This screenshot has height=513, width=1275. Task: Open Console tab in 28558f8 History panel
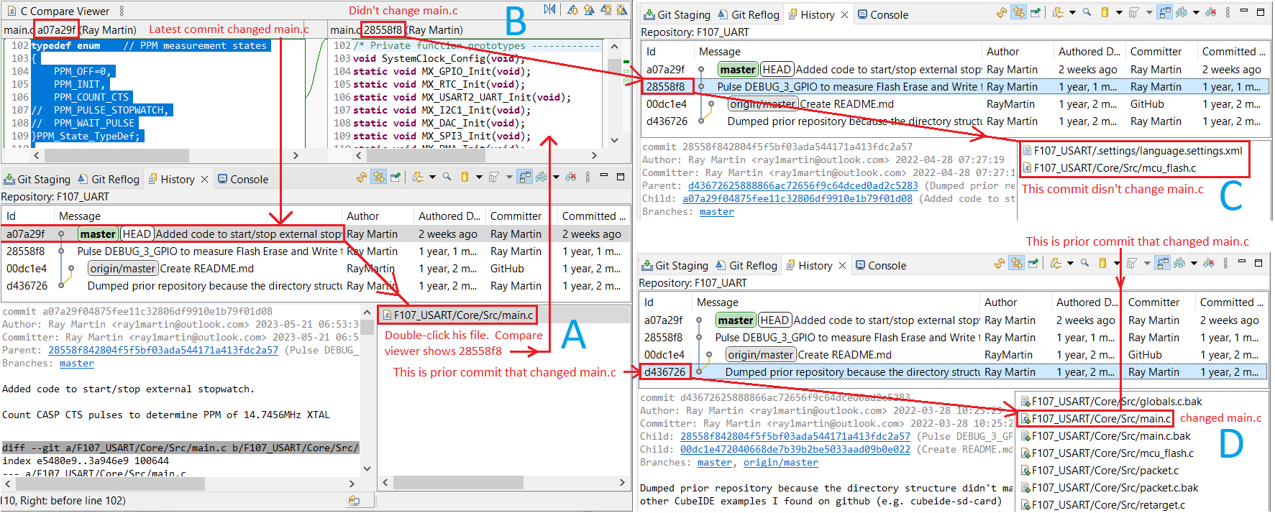(x=883, y=14)
